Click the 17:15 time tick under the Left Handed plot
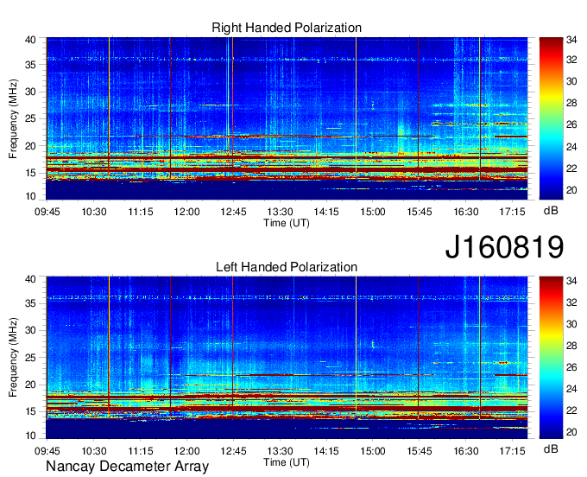Image resolution: width=587 pixels, height=477 pixels. [513, 451]
